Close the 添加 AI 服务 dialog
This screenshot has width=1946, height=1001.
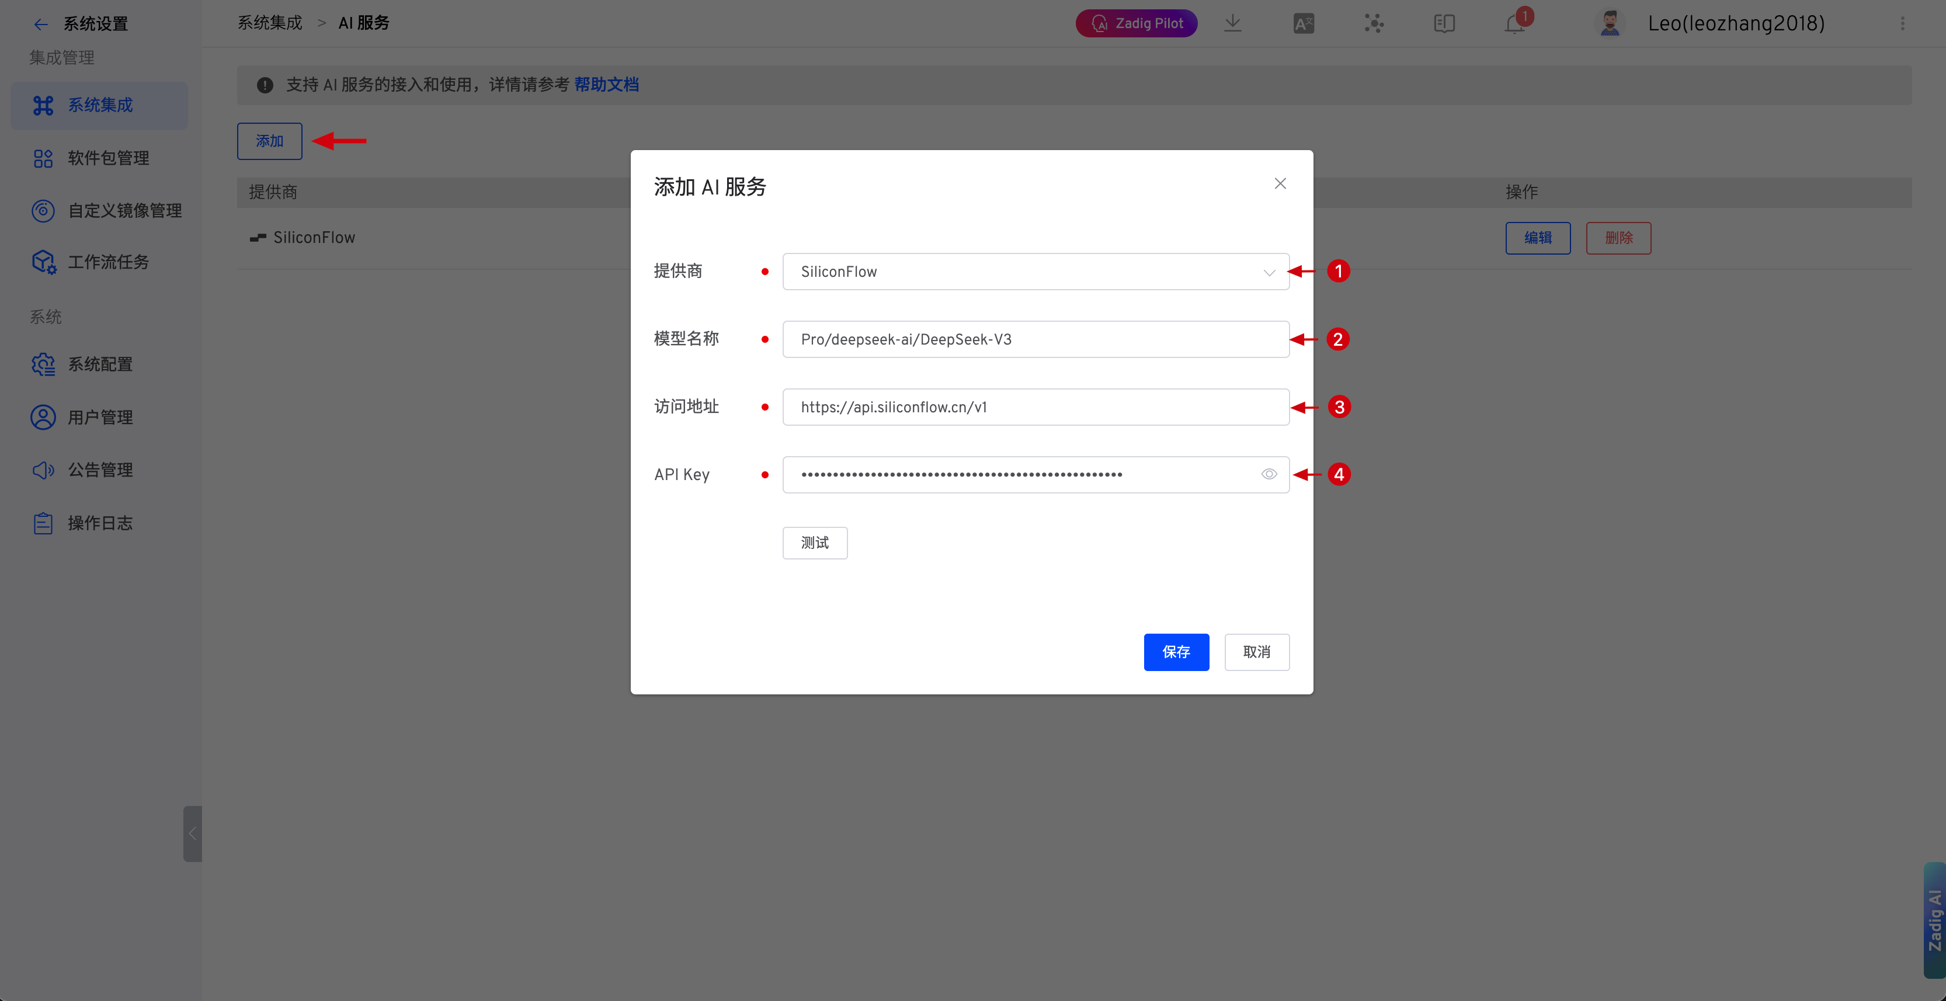[x=1280, y=183]
